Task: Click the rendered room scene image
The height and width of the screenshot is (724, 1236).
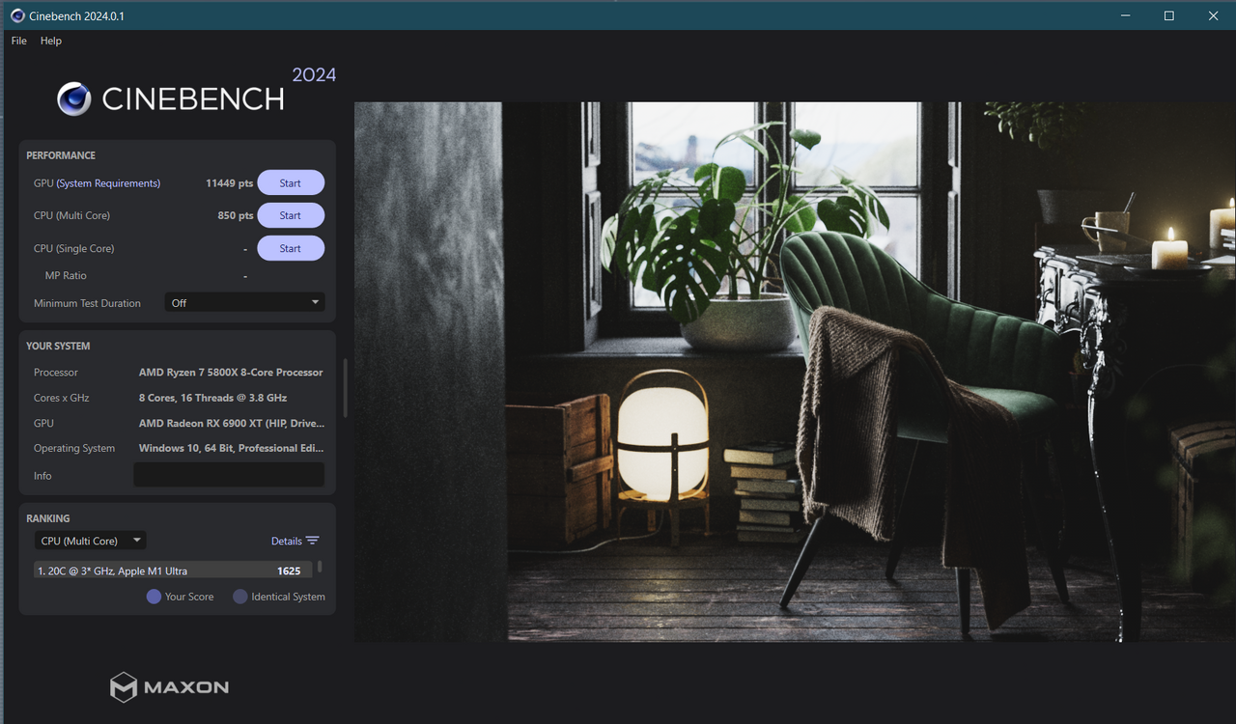Action: tap(794, 372)
